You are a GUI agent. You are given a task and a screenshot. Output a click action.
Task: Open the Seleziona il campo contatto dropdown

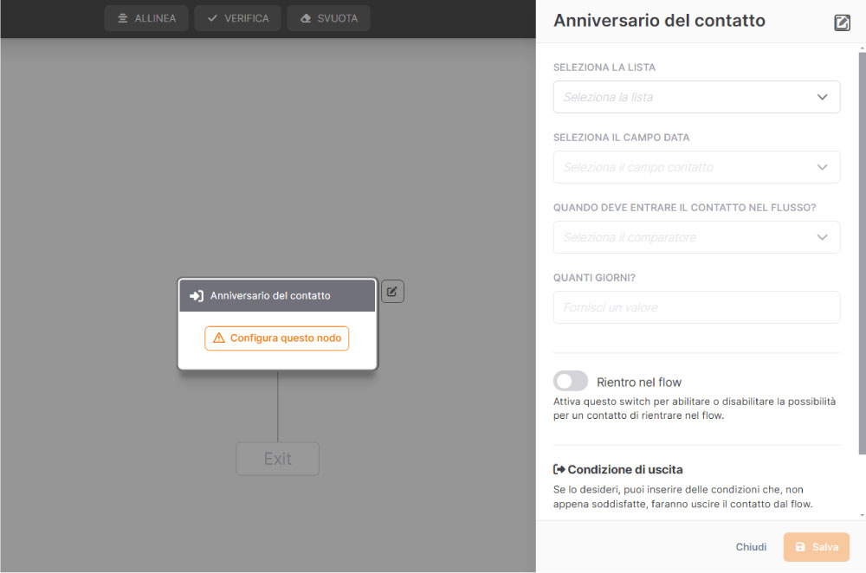tap(696, 167)
